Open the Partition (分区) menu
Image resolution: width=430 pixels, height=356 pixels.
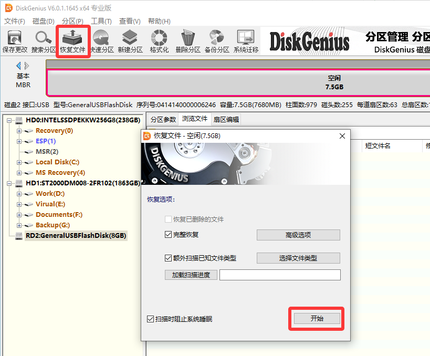tap(72, 21)
